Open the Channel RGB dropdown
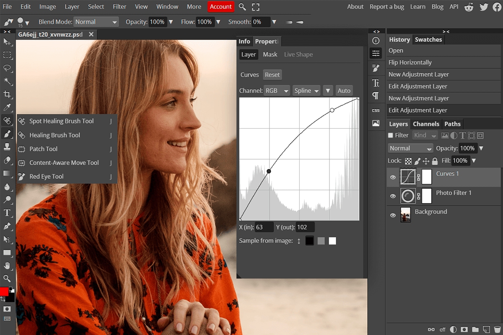The width and height of the screenshot is (503, 335). (x=277, y=90)
